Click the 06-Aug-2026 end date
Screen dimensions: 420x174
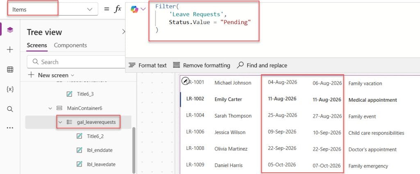[x=327, y=83]
